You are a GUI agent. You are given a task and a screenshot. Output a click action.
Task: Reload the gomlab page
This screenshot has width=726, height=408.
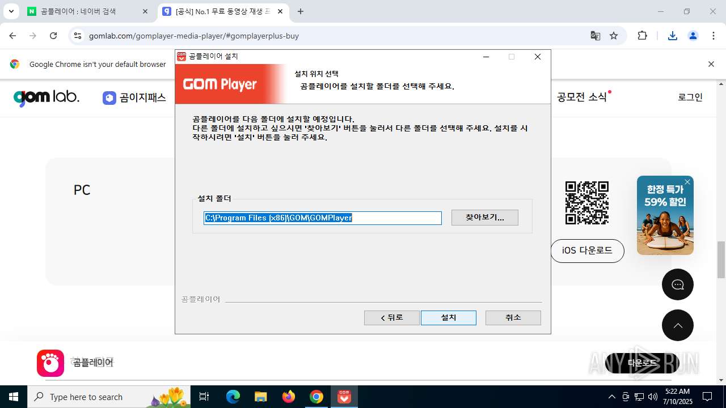pyautogui.click(x=53, y=36)
